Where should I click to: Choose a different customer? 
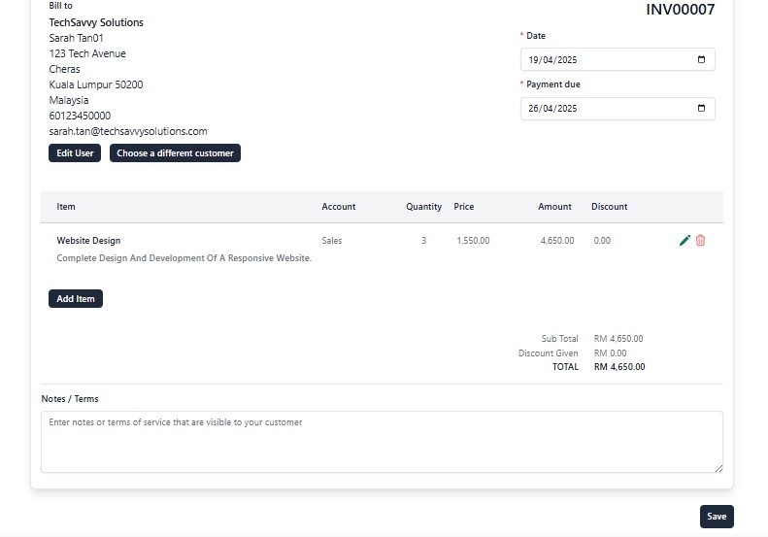[x=175, y=152]
